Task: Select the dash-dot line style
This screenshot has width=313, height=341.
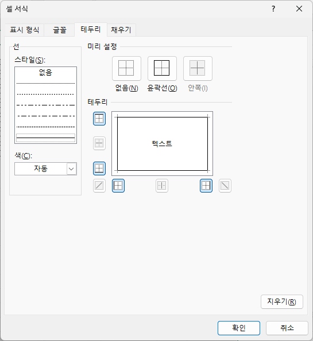Action: click(45, 116)
